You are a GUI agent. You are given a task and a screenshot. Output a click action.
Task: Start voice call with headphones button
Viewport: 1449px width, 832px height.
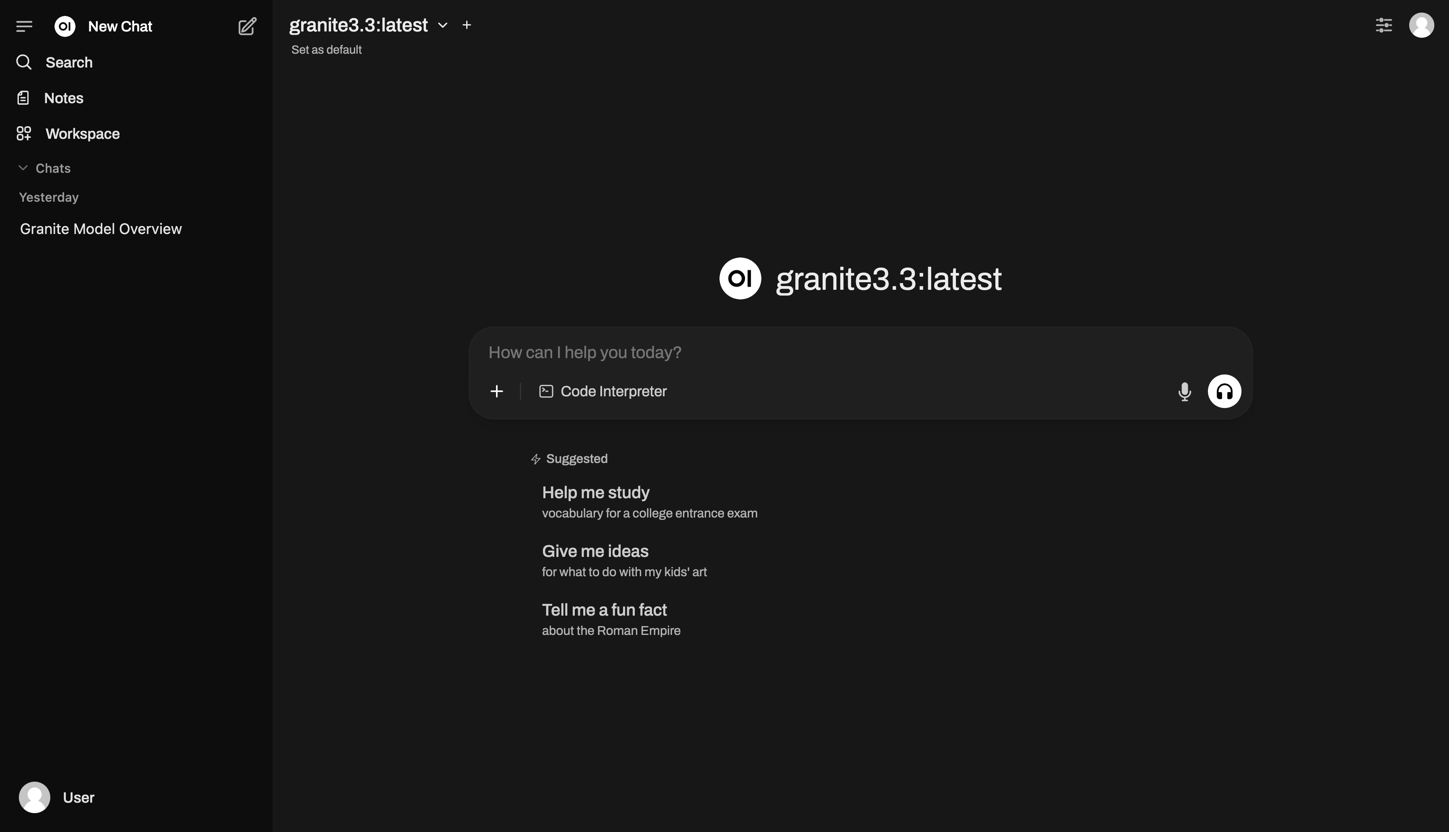point(1224,391)
